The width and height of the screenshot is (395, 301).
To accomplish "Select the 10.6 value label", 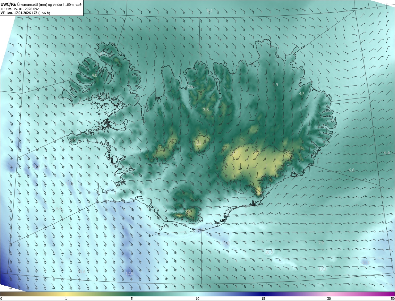I will (81, 272).
